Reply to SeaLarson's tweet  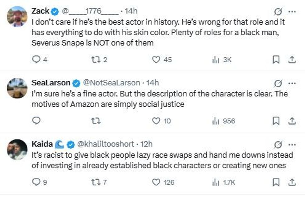tap(36, 121)
